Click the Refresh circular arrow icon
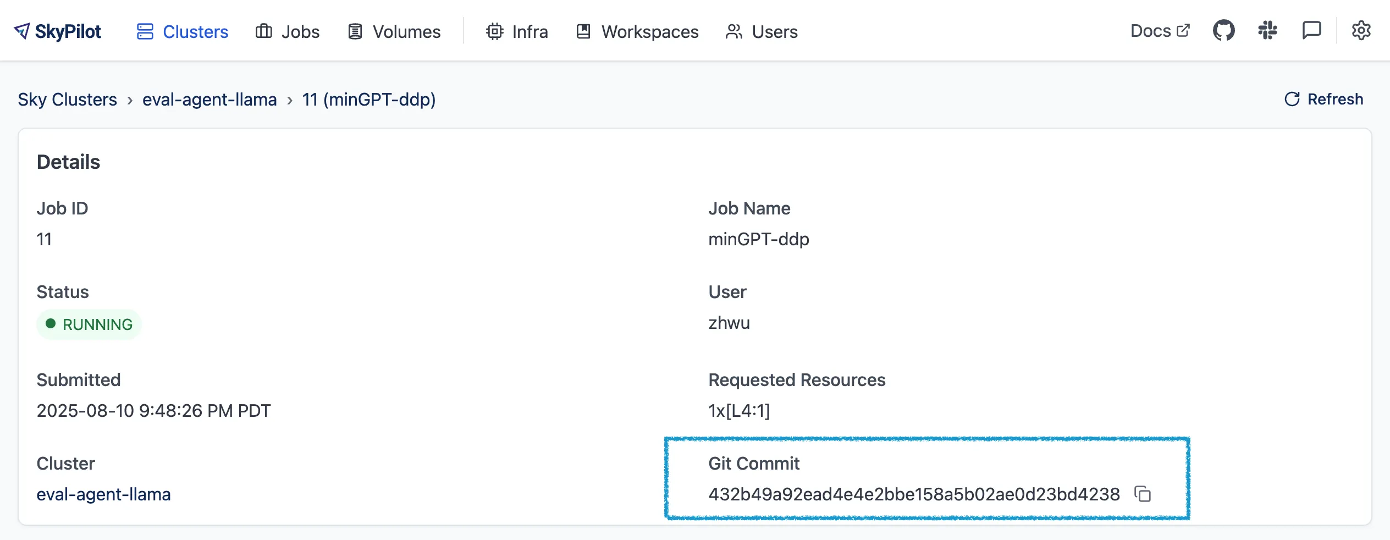Viewport: 1390px width, 540px height. (x=1292, y=99)
